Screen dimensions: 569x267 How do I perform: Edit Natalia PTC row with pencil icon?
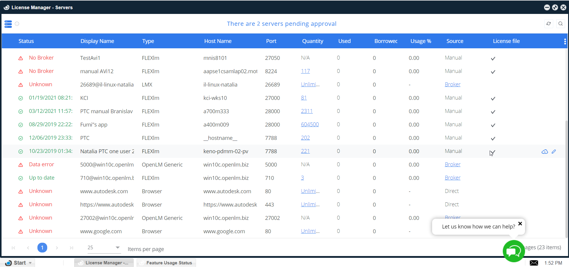point(554,151)
